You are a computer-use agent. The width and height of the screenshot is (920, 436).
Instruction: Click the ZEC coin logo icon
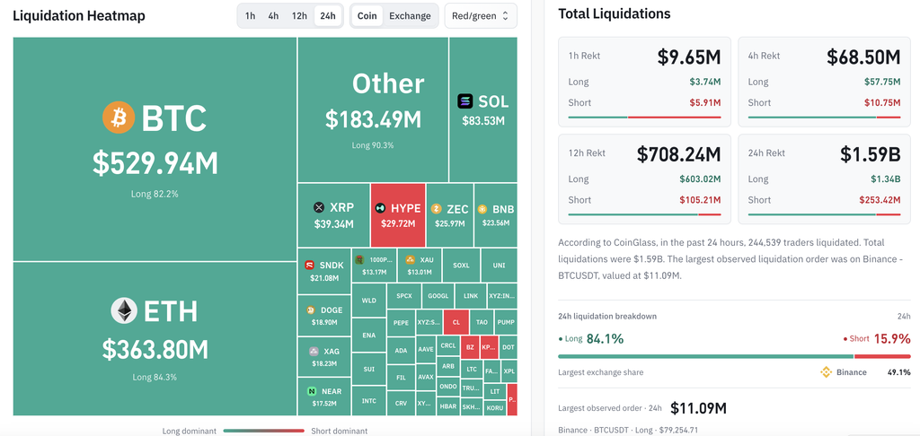click(436, 209)
